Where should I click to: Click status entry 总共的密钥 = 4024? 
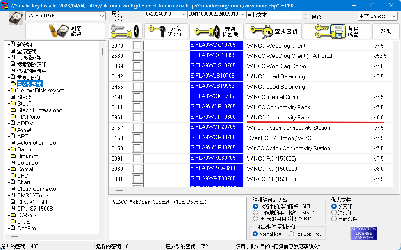21,246
